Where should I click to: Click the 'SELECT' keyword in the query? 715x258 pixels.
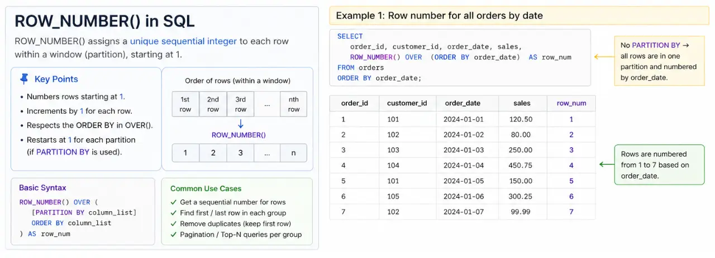[350, 36]
